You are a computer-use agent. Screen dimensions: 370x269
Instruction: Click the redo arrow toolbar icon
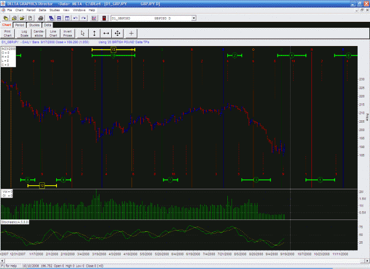pos(83,18)
